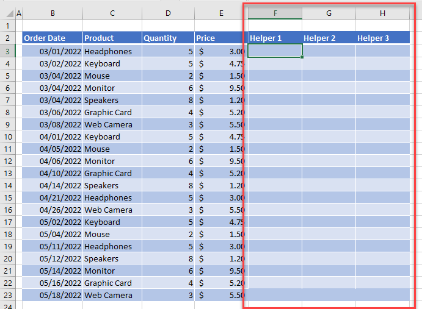422x309 pixels.
Task: Click the Select All corner triangle
Action: point(7,13)
